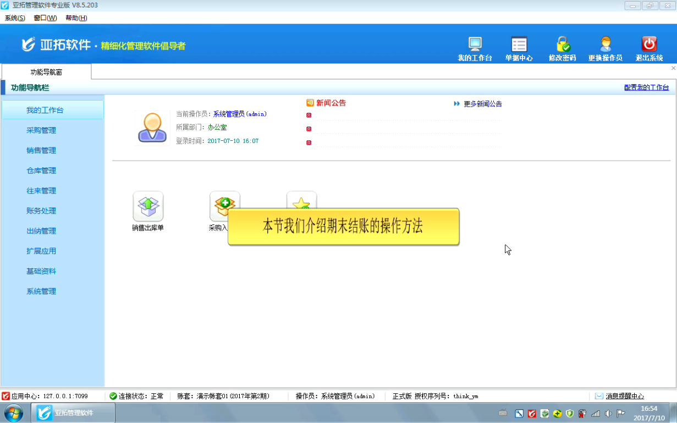Open 消息提醒中心 in status bar
The image size is (677, 423).
tap(624, 396)
